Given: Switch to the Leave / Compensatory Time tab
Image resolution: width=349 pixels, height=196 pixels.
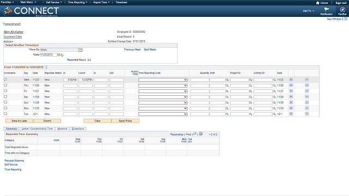Looking at the screenshot, I should point(37,128).
